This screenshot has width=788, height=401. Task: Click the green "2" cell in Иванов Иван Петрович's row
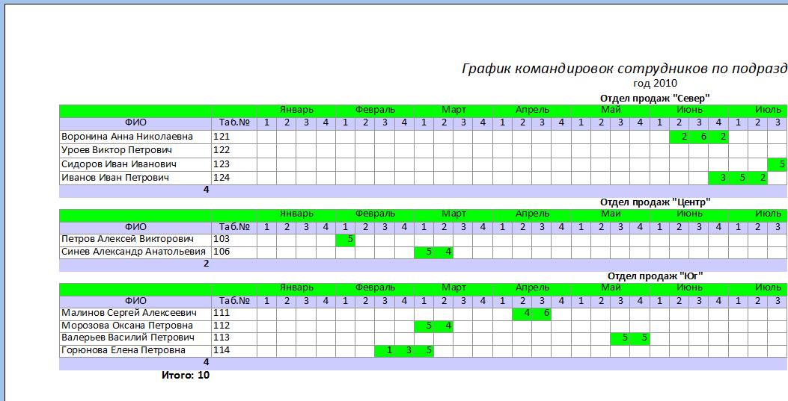(758, 178)
